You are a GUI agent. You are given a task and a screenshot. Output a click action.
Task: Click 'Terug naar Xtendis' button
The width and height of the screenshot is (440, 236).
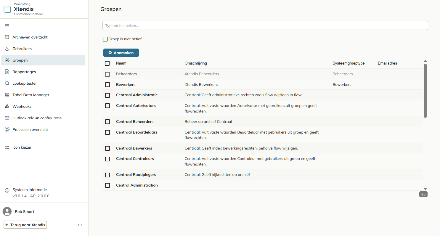tap(25, 225)
